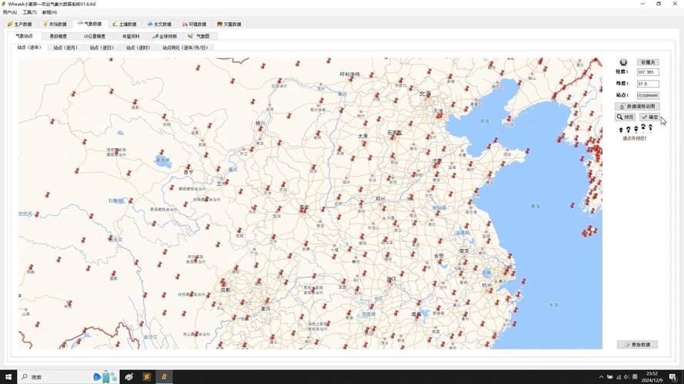
Task: Click the volume icon in system tray
Action: coord(626,377)
